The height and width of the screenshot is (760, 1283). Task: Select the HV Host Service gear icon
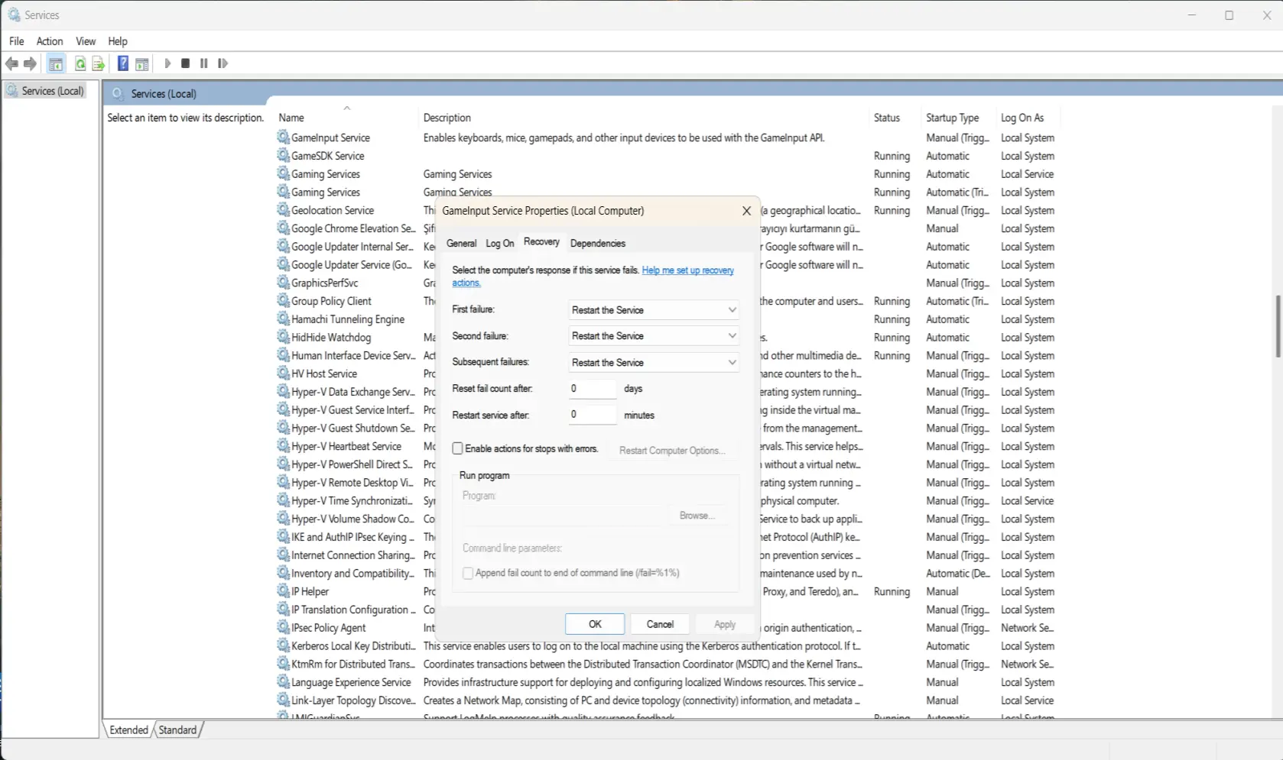click(x=283, y=374)
